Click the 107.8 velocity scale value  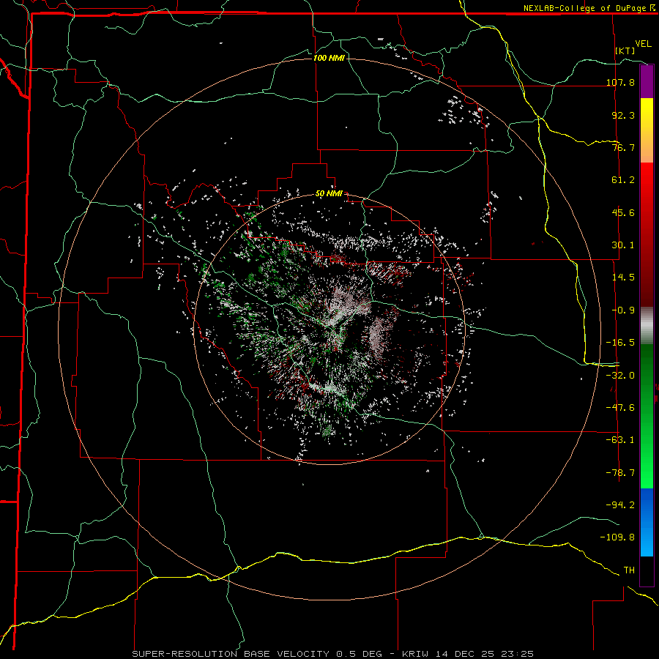[x=620, y=82]
